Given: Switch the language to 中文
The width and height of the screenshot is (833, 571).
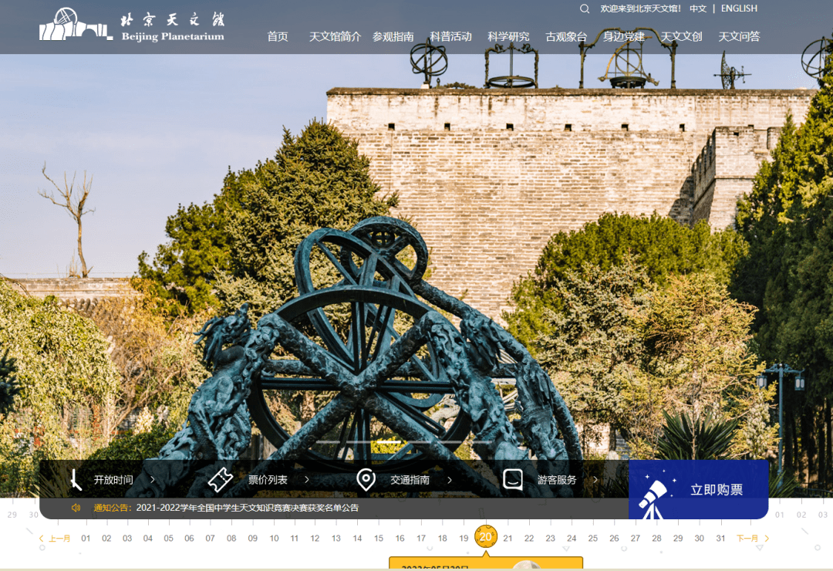Looking at the screenshot, I should coord(698,8).
